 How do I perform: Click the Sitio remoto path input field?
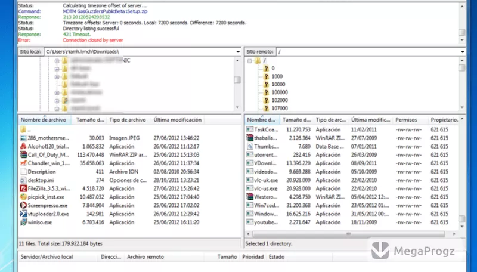click(x=367, y=52)
